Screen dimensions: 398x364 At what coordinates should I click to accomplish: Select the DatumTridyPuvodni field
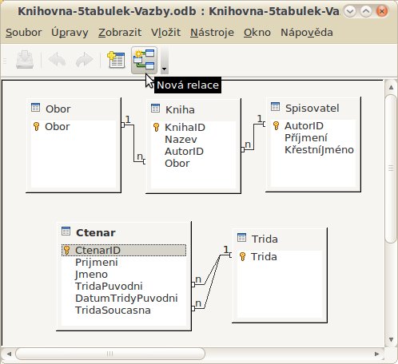pos(126,299)
